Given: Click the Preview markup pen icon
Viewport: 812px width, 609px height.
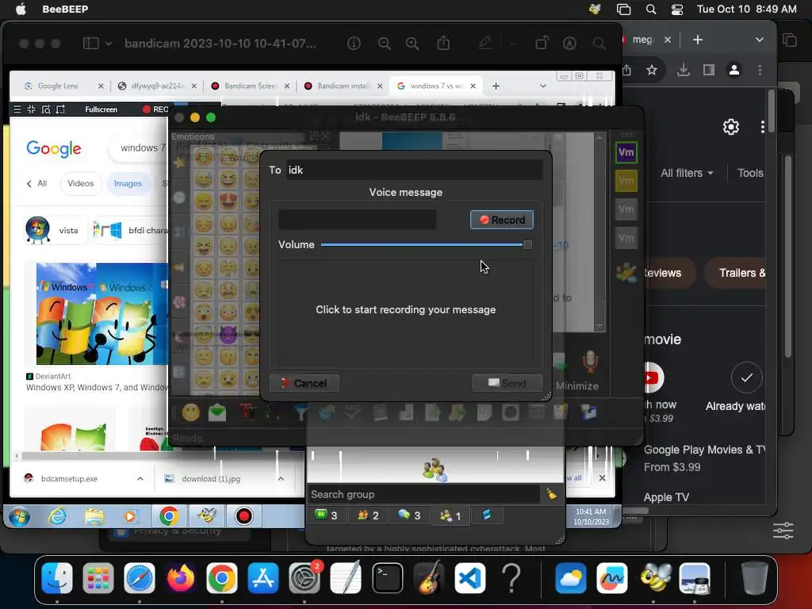Looking at the screenshot, I should click(x=485, y=43).
